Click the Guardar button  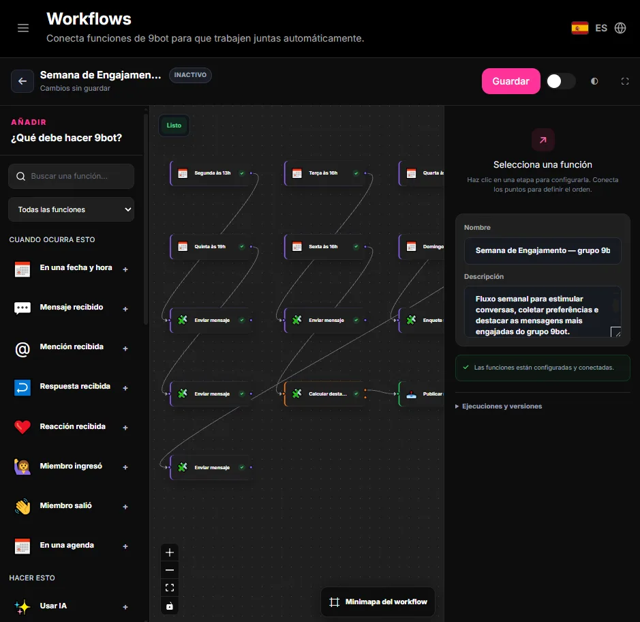tap(511, 81)
